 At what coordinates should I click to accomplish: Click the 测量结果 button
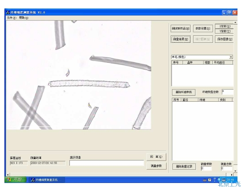(x=180, y=39)
